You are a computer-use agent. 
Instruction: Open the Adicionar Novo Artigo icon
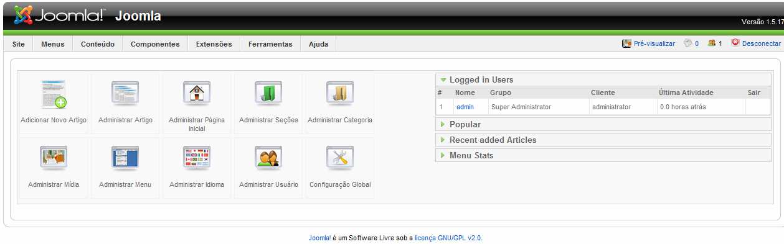(x=54, y=94)
